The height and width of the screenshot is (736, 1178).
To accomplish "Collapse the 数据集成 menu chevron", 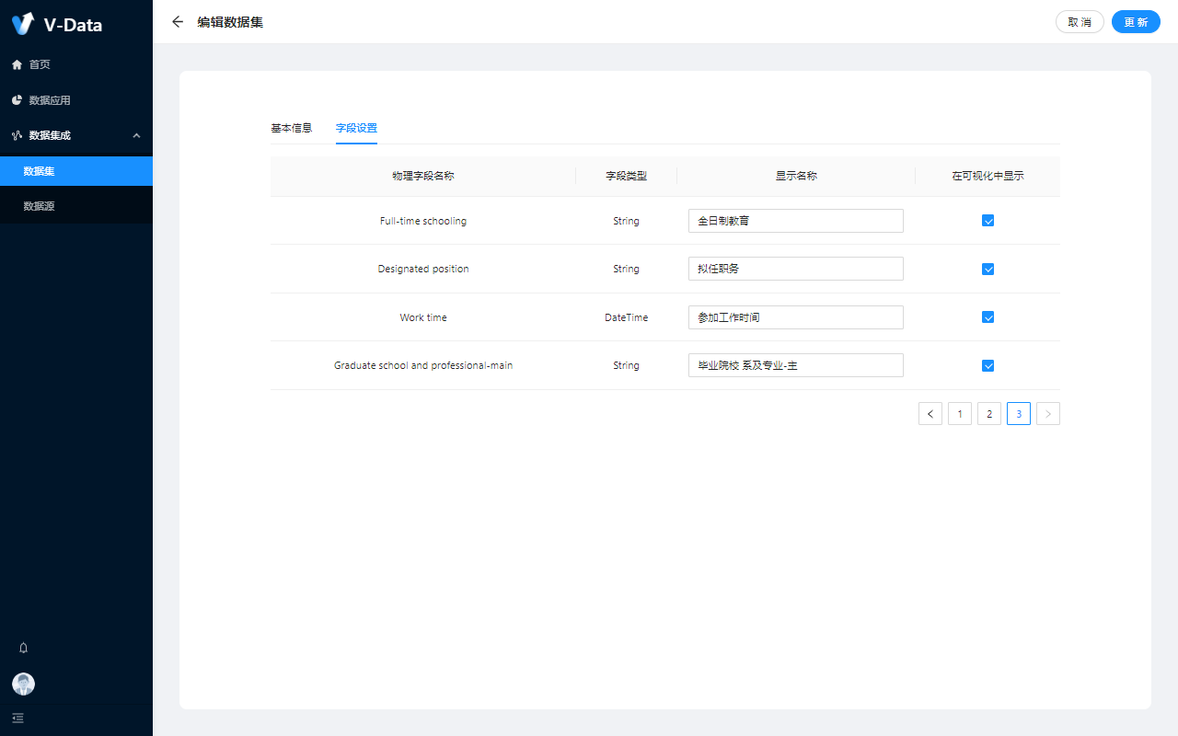I will (136, 135).
